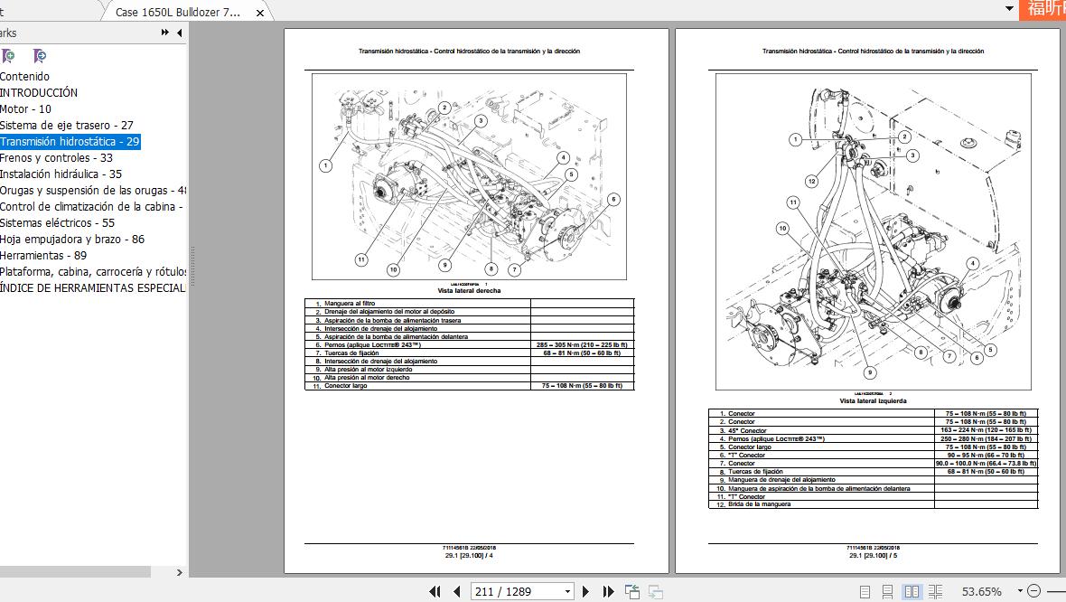This screenshot has width=1066, height=602.
Task: Click the next-bookmark navigation icon
Action: tap(38, 56)
